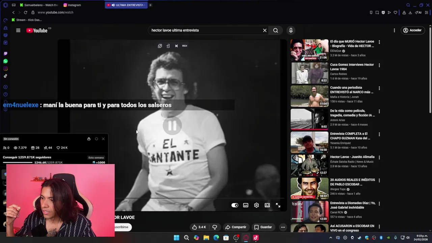432x243 pixels.
Task: Click the Guardar save button
Action: tap(263, 227)
